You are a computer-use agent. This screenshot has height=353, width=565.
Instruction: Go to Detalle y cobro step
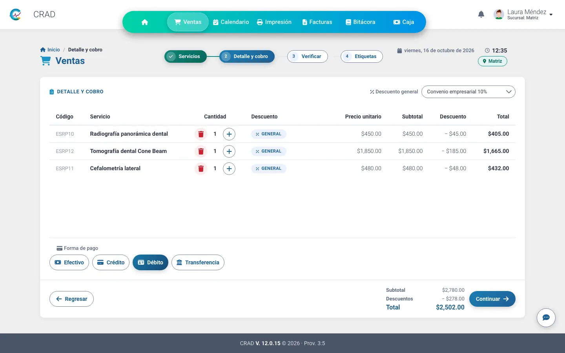point(247,56)
